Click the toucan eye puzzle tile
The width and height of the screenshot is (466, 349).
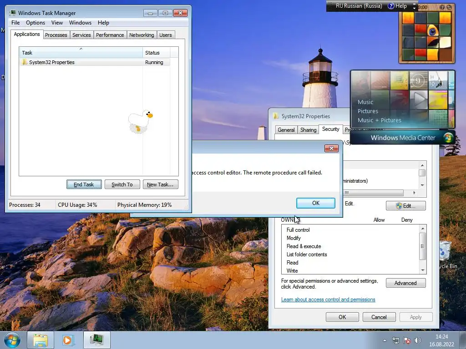pos(433,30)
